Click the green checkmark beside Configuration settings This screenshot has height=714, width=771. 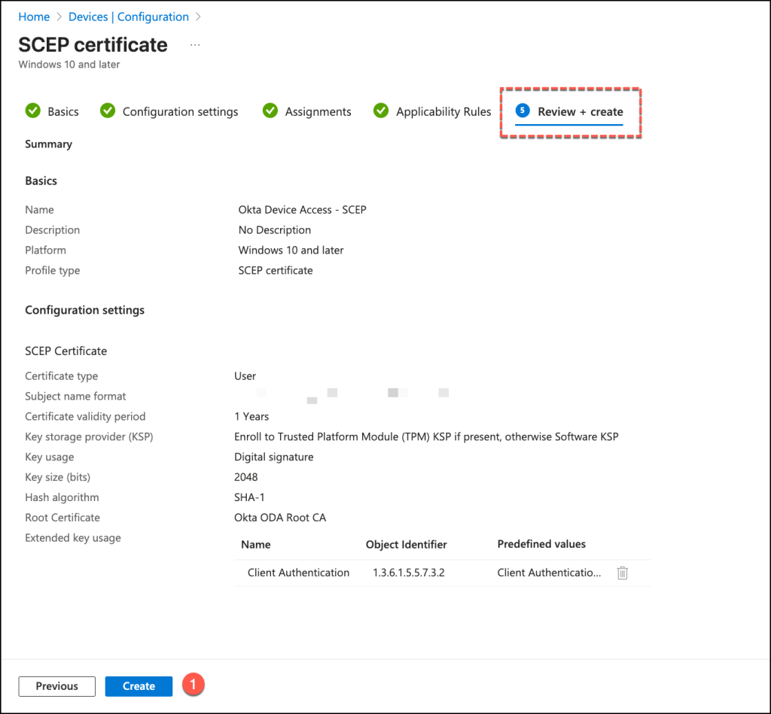click(108, 111)
